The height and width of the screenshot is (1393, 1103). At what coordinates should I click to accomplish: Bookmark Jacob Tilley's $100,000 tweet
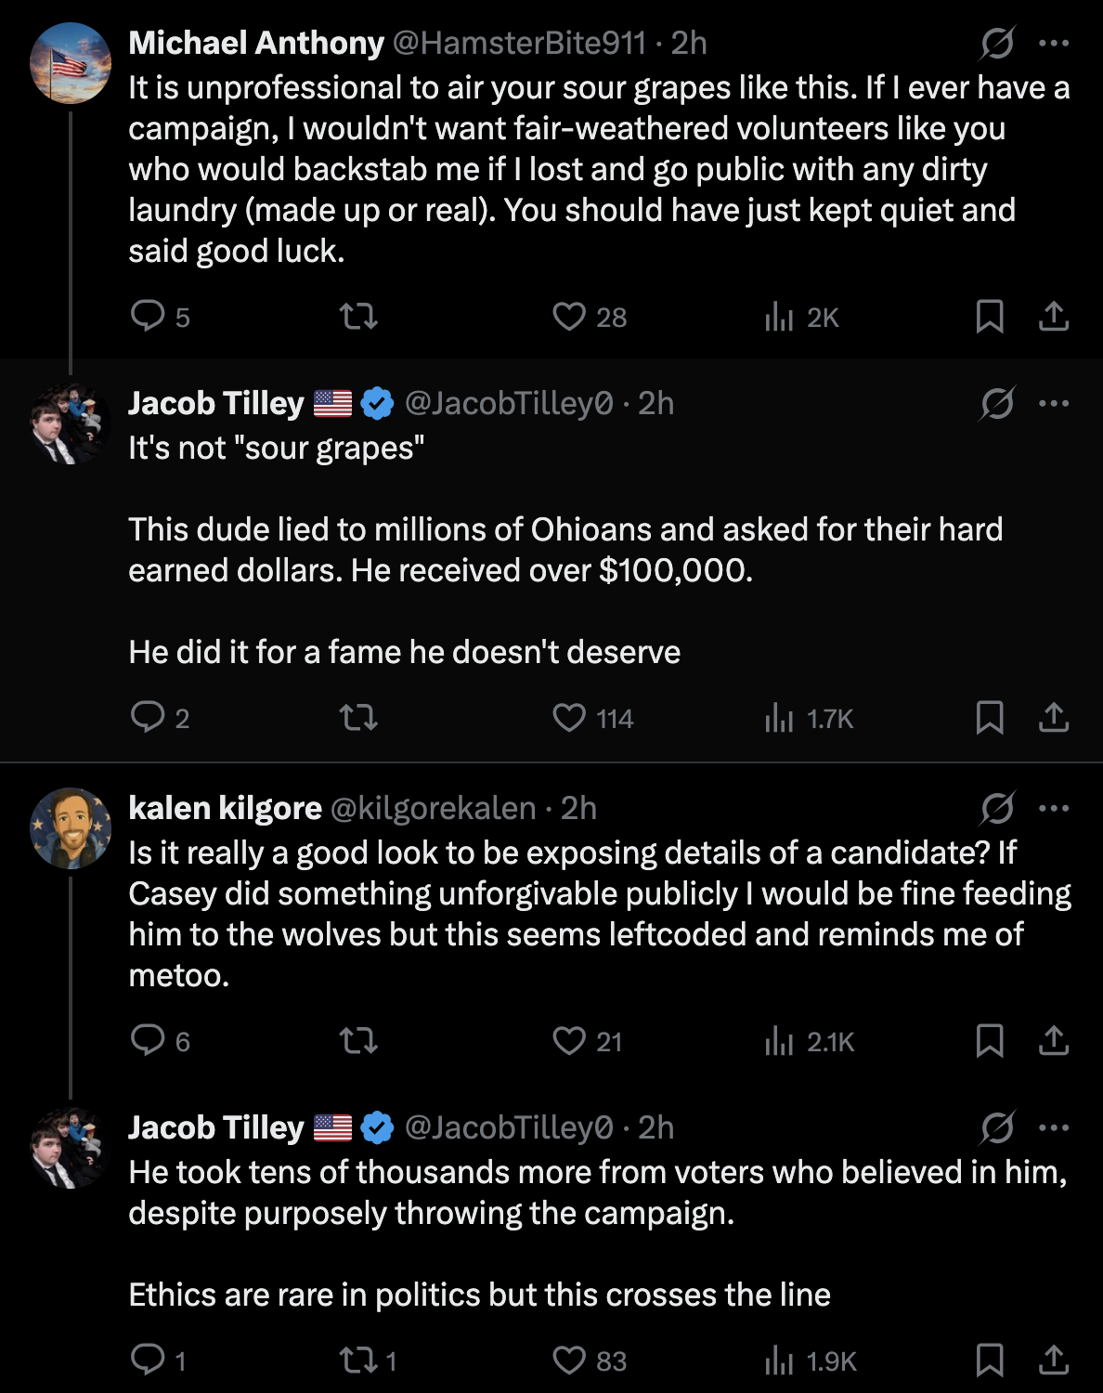(x=990, y=717)
